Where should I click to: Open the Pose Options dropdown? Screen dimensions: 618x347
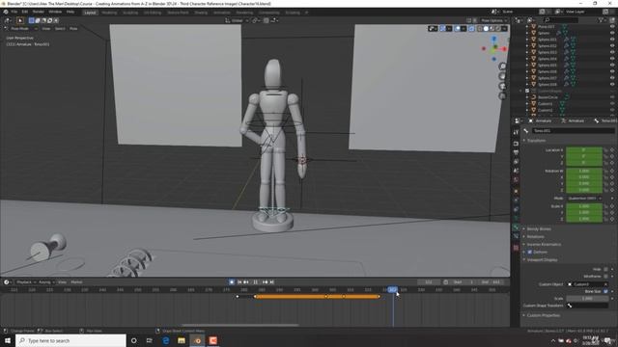coord(493,20)
